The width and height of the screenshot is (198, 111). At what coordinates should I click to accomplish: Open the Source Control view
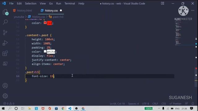coord(5,32)
